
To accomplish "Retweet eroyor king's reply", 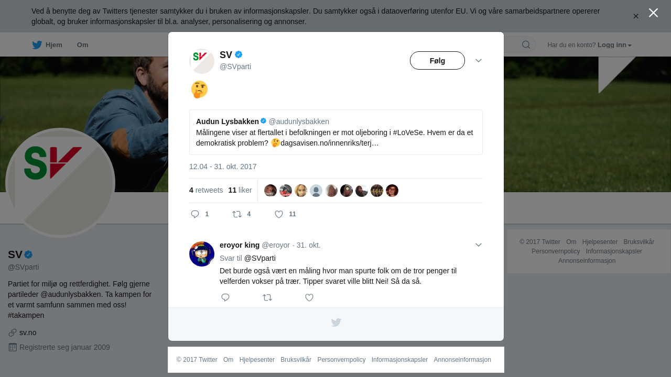I will tap(267, 297).
